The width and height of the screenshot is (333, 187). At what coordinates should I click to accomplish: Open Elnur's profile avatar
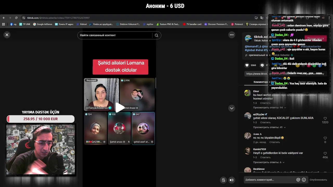pos(247,93)
